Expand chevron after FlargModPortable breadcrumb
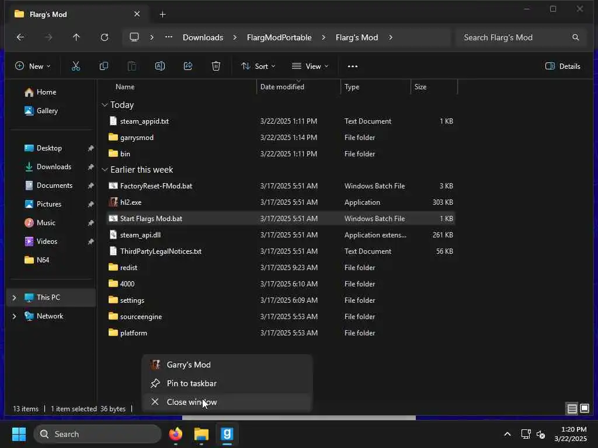The width and height of the screenshot is (598, 448). coord(324,37)
